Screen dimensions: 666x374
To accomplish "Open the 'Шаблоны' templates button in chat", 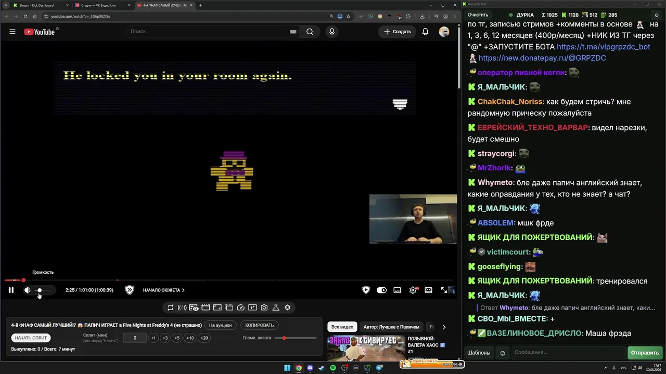I will [479, 353].
